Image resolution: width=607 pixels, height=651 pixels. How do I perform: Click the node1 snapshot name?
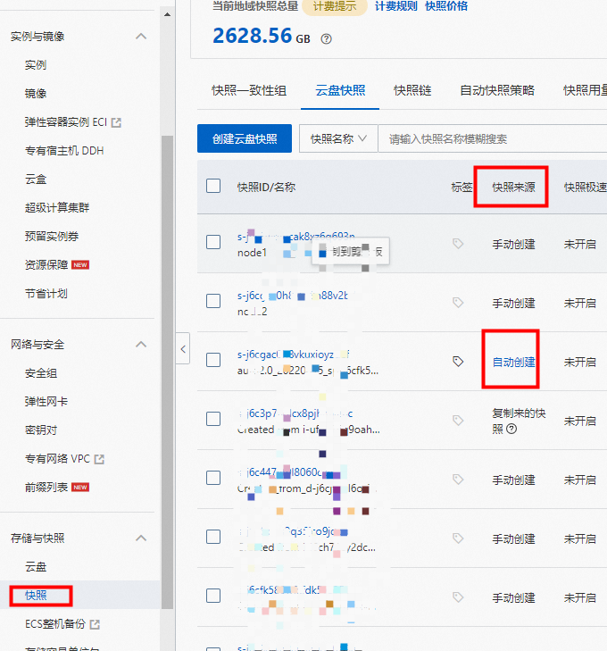click(x=252, y=253)
